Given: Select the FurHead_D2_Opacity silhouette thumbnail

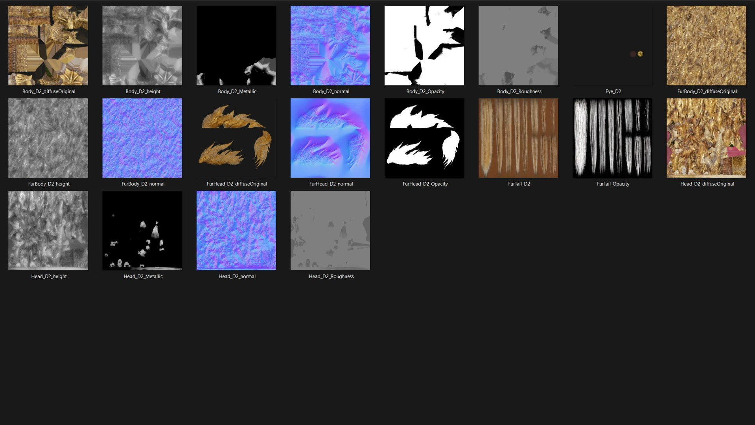Looking at the screenshot, I should [x=424, y=138].
